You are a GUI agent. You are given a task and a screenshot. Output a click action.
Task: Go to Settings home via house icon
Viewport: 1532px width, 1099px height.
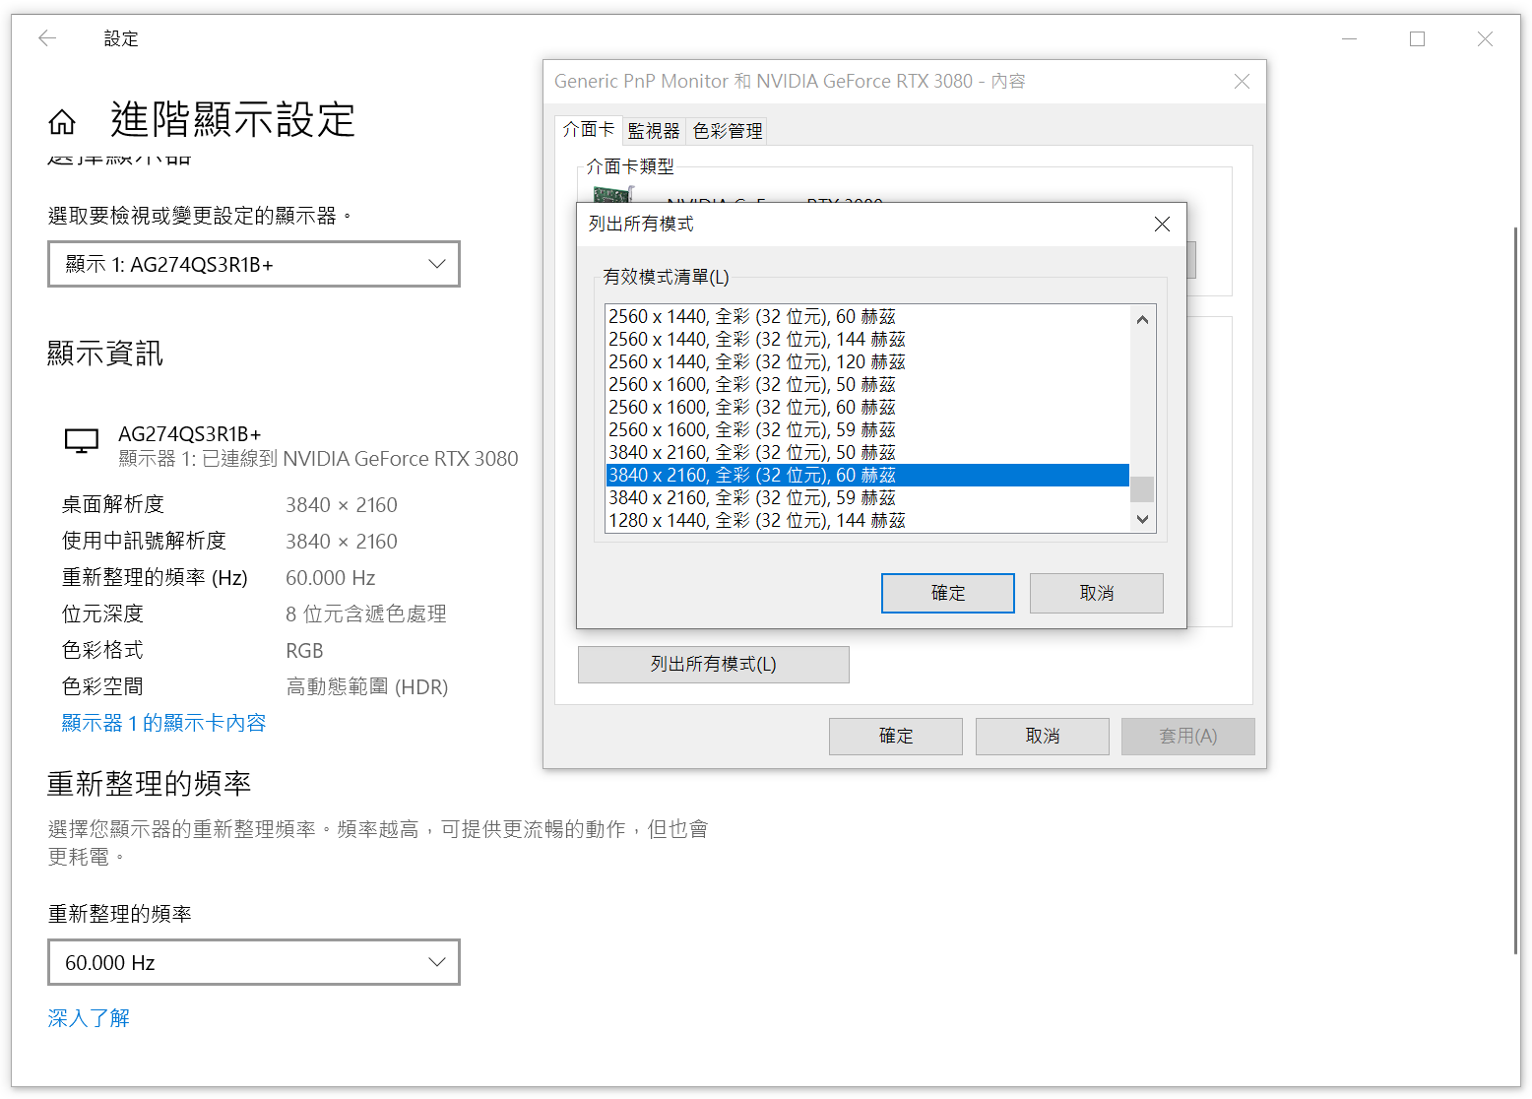(62, 122)
